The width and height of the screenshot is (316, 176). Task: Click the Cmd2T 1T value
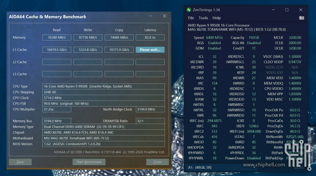point(254,48)
